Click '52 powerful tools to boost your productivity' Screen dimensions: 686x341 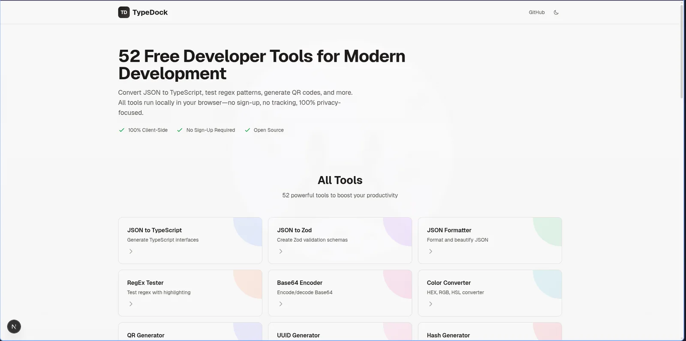coord(340,195)
